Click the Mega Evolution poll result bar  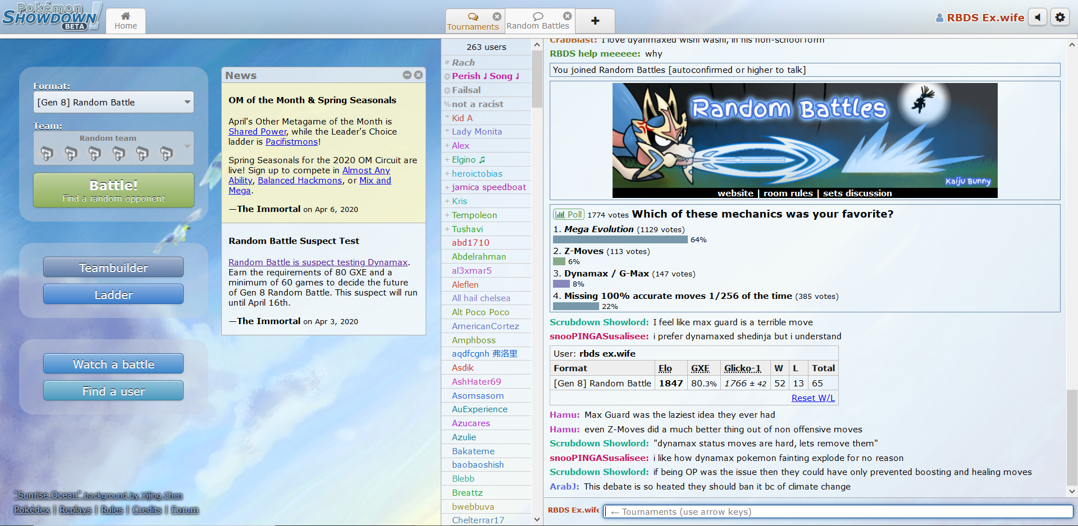[x=620, y=239]
